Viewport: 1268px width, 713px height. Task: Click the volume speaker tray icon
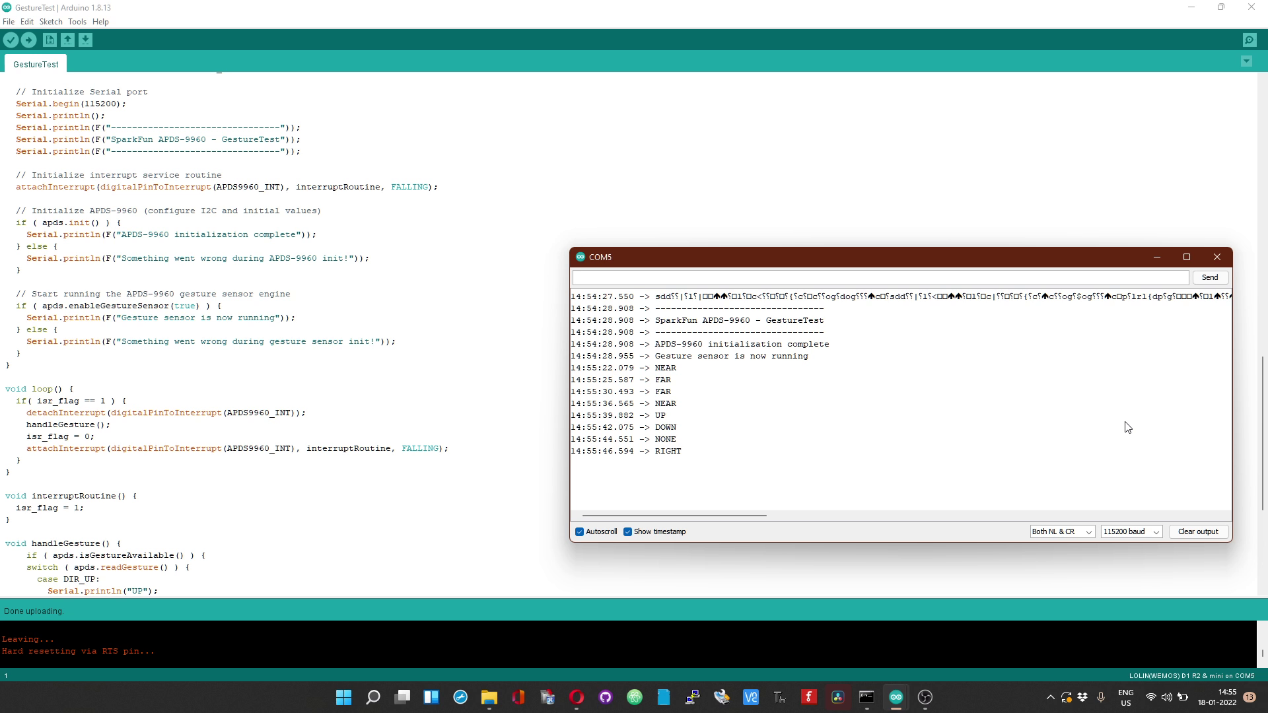(1167, 697)
